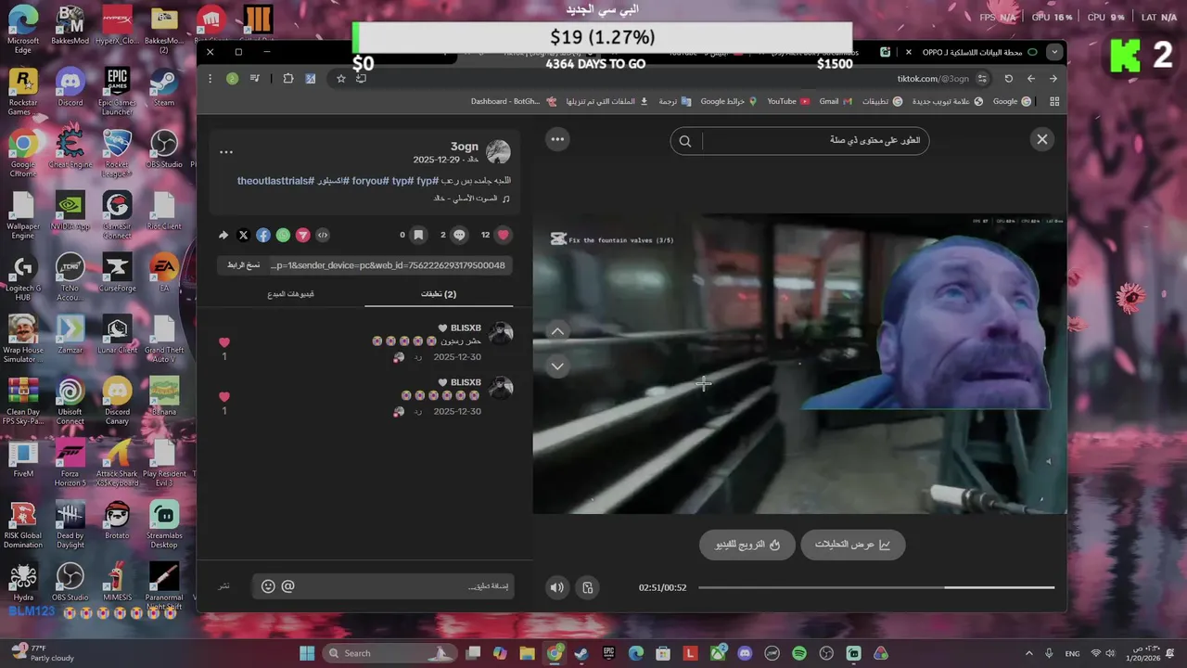
Task: Open emoji picker in comment box
Action: [x=268, y=586]
